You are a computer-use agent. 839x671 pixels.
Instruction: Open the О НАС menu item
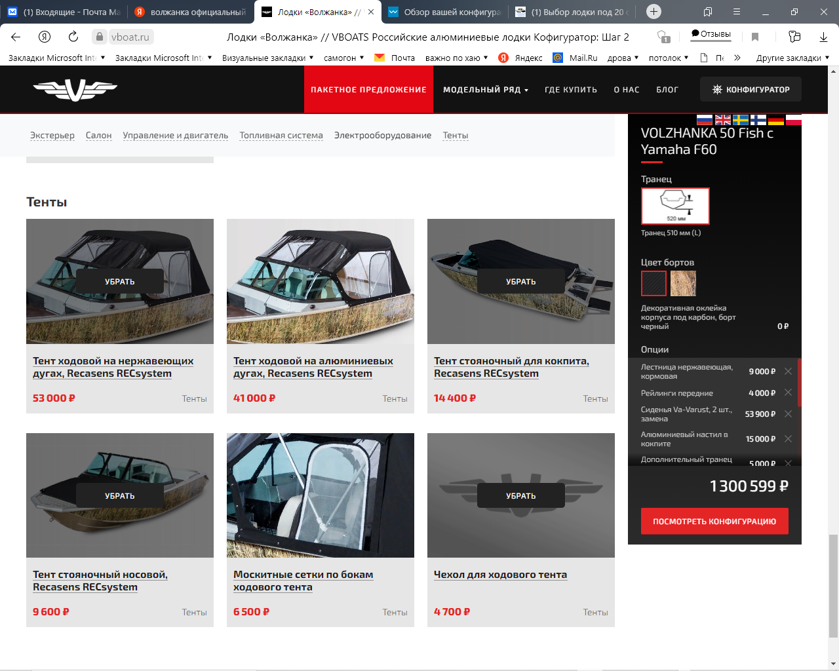click(627, 90)
